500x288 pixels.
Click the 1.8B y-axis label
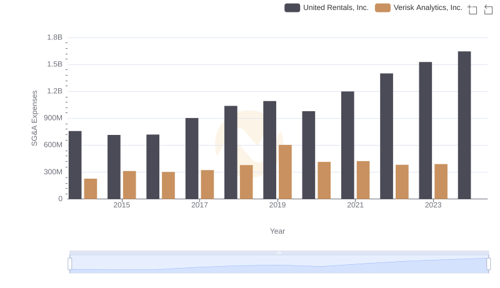(x=55, y=37)
